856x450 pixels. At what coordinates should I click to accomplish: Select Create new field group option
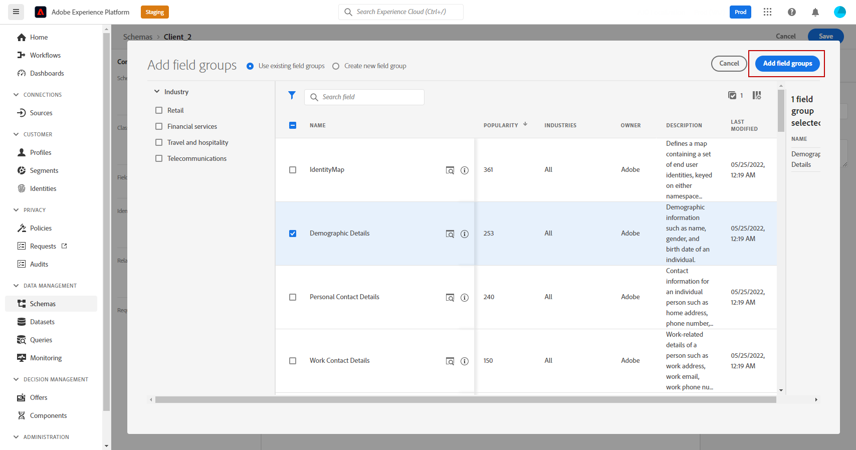click(x=336, y=66)
